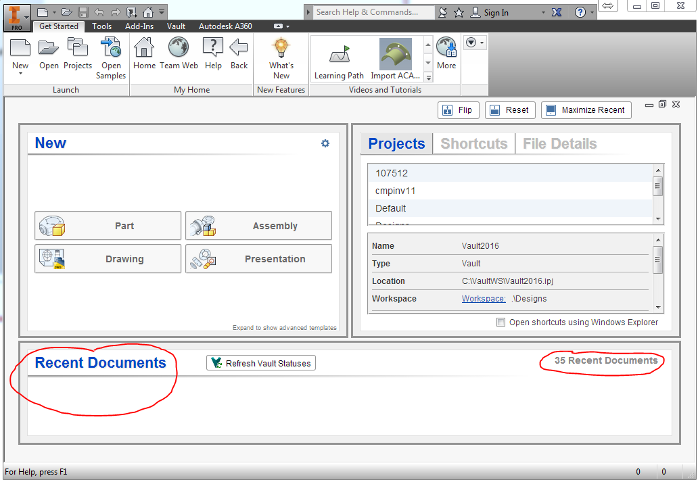Expand the New ribbon button dropdown arrow
The height and width of the screenshot is (480, 698).
pyautogui.click(x=20, y=74)
